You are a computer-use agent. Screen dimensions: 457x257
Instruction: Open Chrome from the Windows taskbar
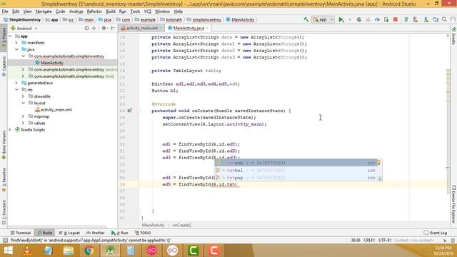pos(89,251)
